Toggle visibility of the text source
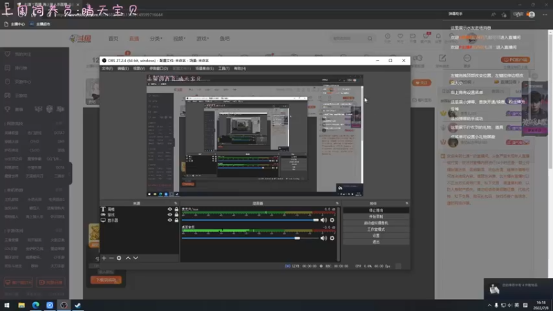 click(x=169, y=209)
